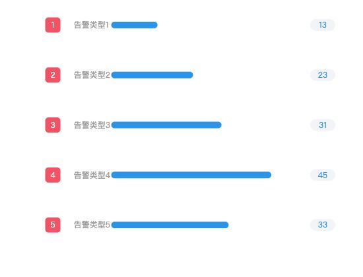Click the red rank badge numbered 2

point(53,75)
